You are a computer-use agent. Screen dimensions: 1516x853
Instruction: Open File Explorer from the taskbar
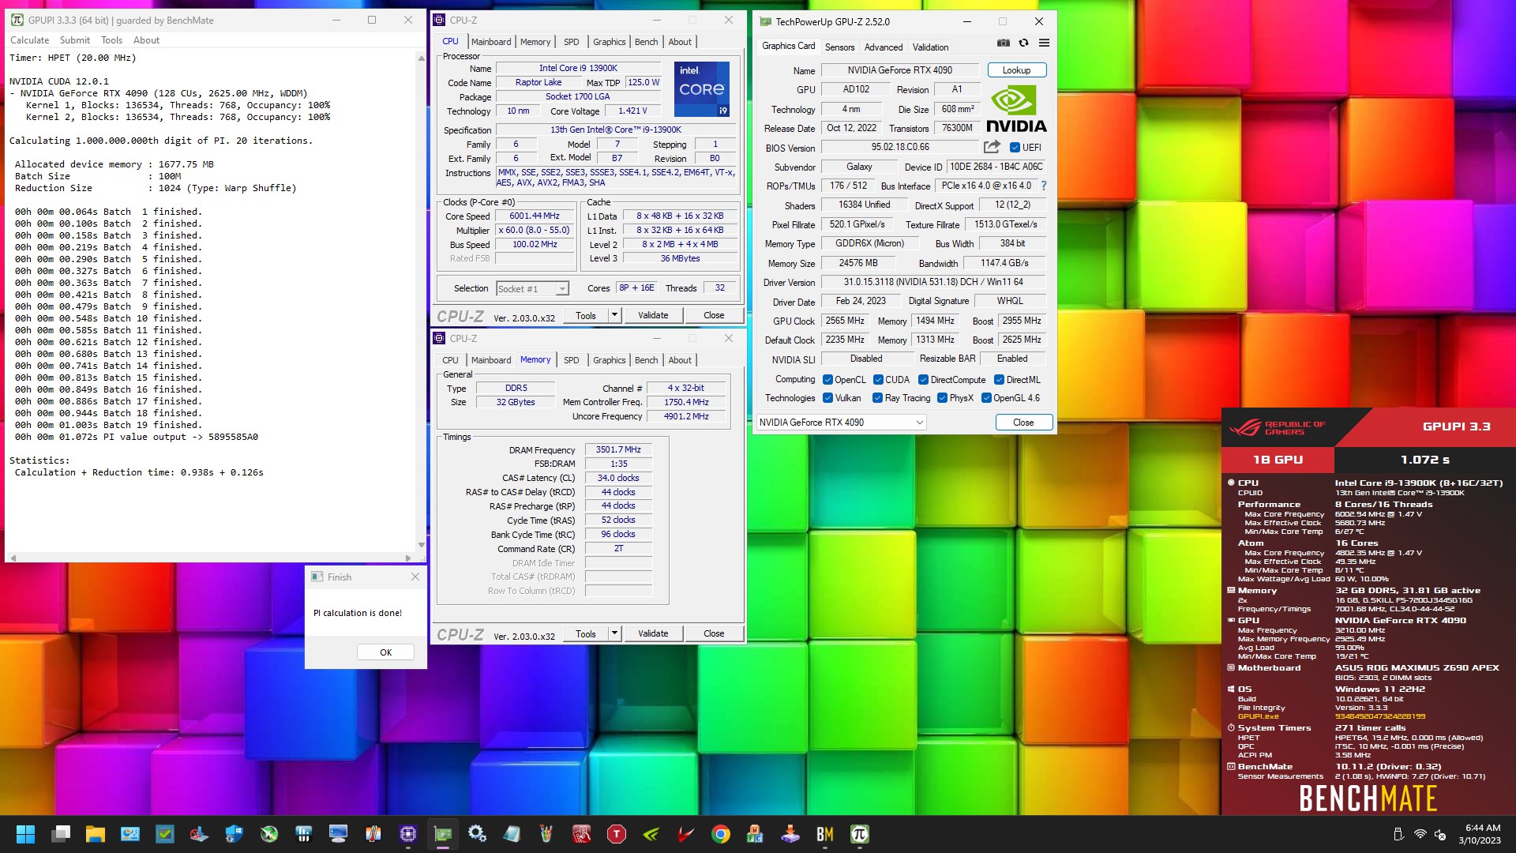(x=96, y=834)
